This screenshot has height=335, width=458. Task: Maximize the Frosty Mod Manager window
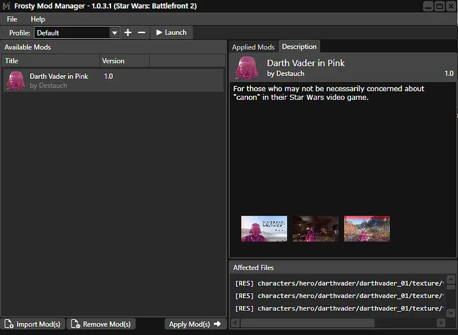tap(439, 6)
